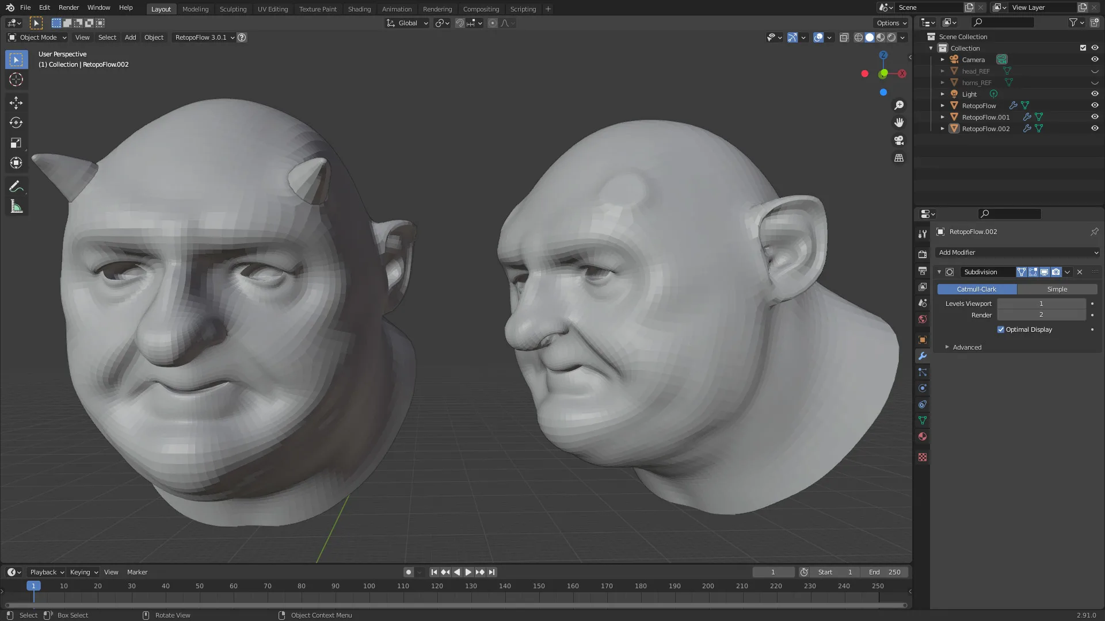
Task: Select the Move tool in toolbar
Action: pos(16,103)
